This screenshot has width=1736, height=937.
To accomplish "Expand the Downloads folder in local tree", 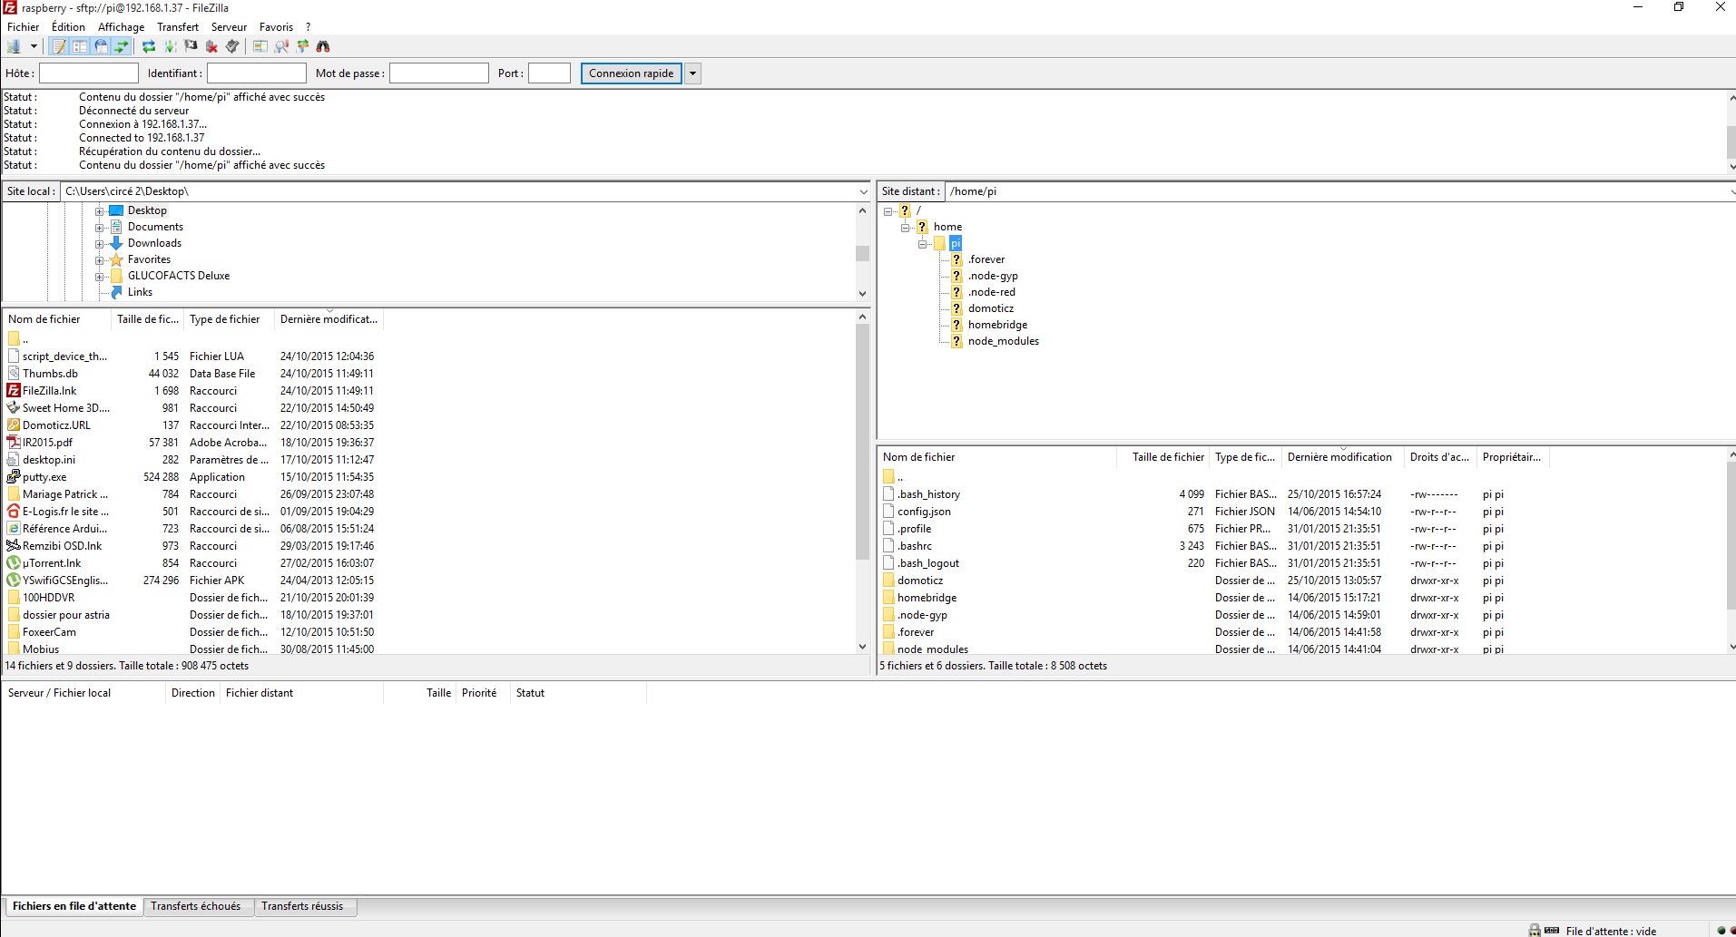I will click(100, 243).
